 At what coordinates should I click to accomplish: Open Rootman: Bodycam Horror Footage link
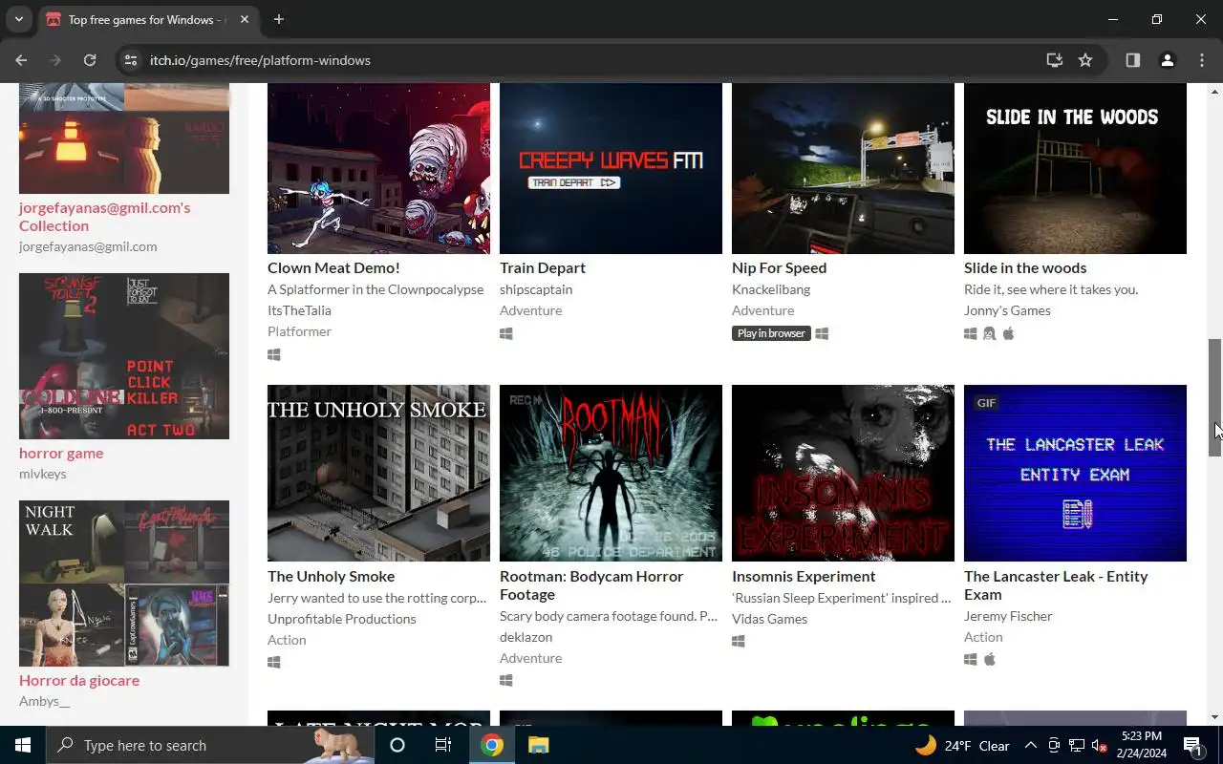click(591, 585)
